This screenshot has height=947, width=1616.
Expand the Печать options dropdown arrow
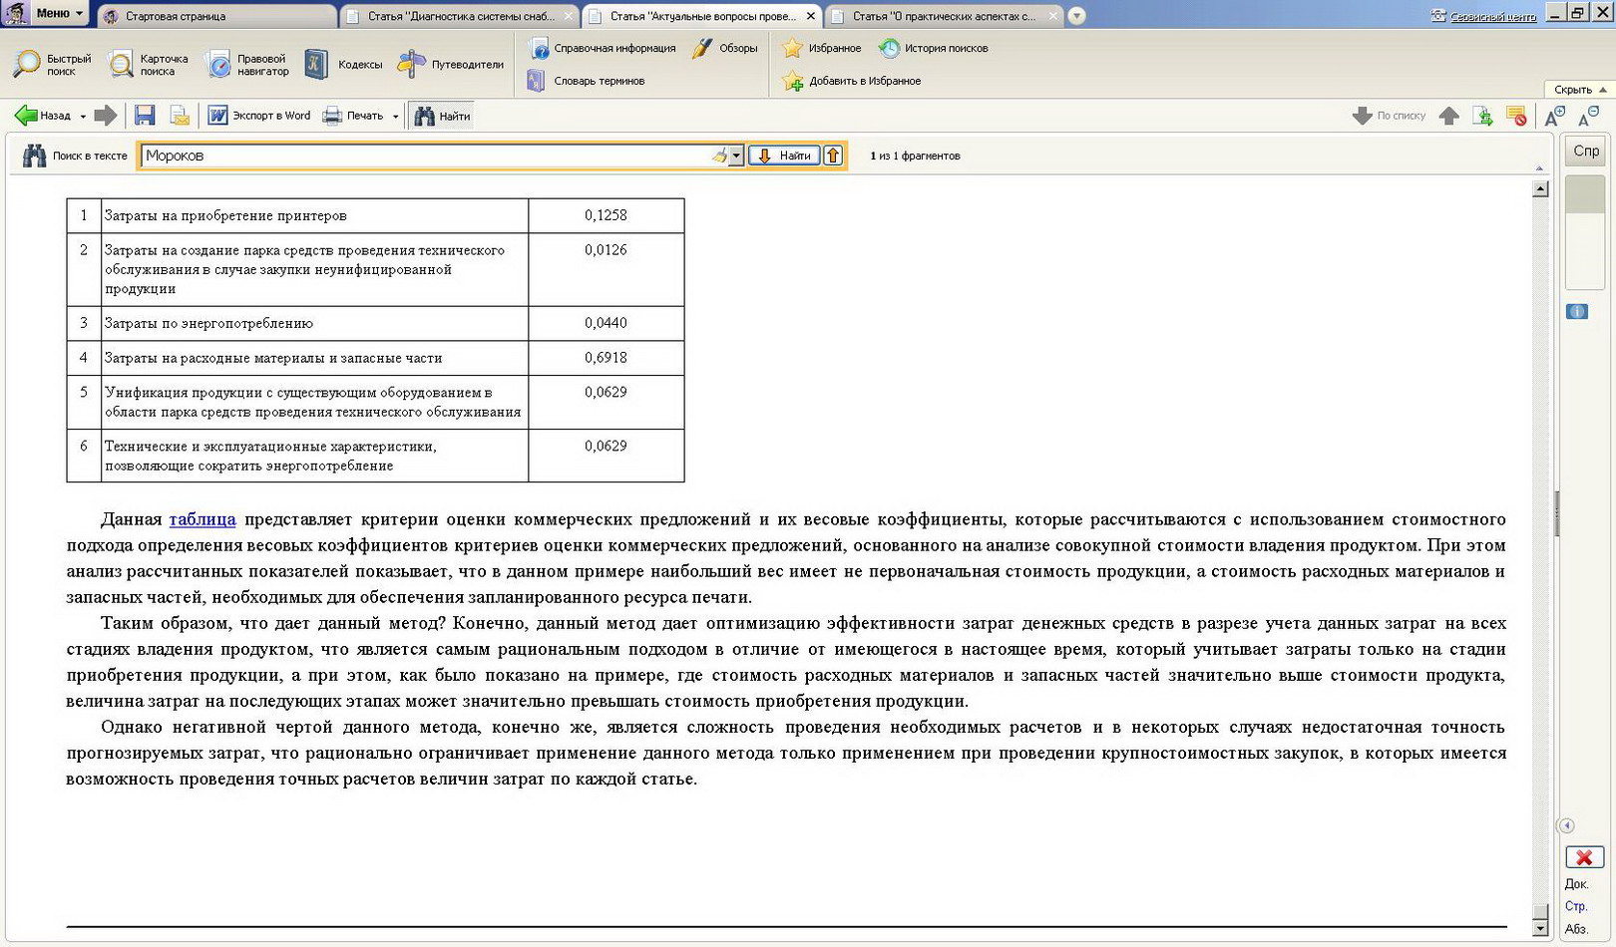pyautogui.click(x=396, y=117)
